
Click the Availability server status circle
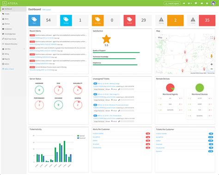(78, 90)
